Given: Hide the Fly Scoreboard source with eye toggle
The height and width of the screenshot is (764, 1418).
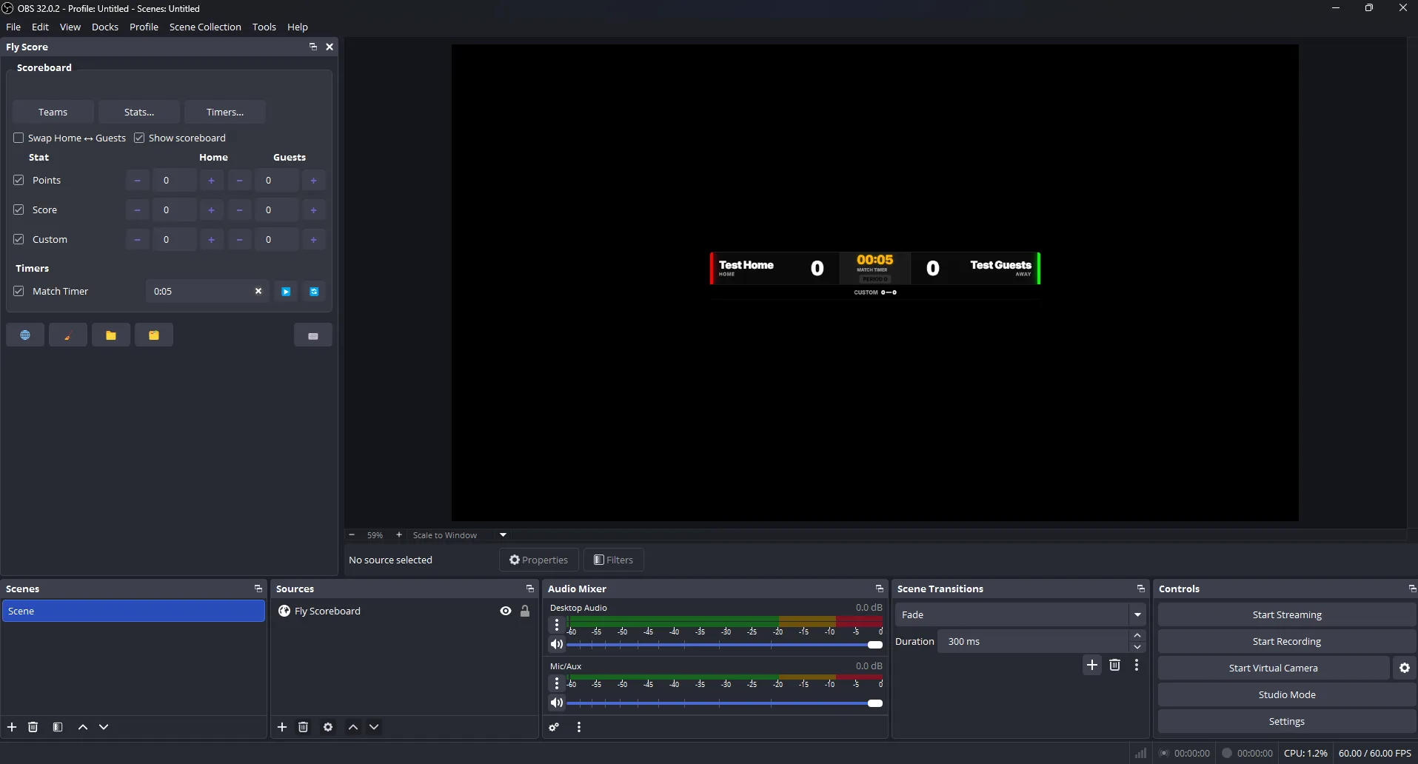Looking at the screenshot, I should point(506,611).
